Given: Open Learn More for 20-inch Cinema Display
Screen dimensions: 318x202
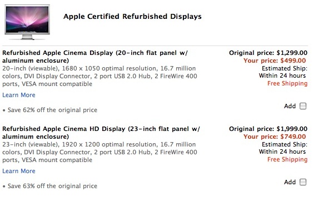Looking at the screenshot, I should click(x=19, y=95).
